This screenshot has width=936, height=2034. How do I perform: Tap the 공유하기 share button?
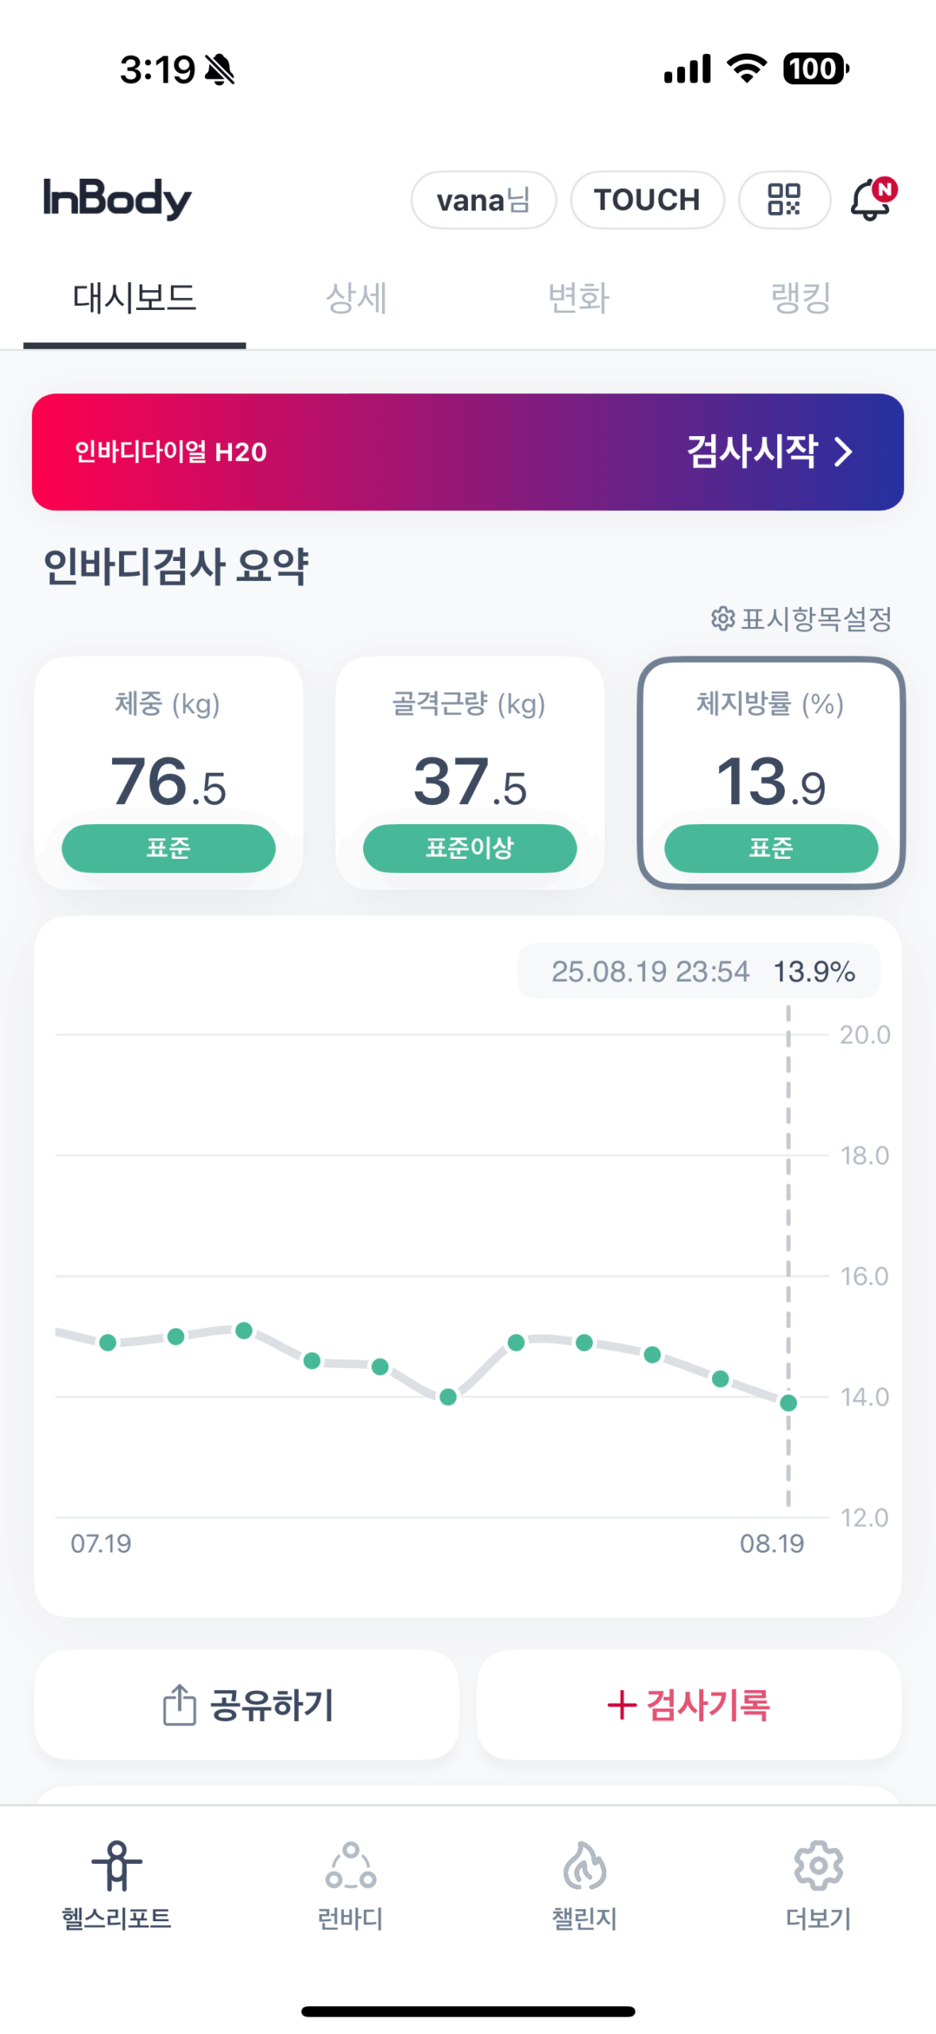[246, 1704]
